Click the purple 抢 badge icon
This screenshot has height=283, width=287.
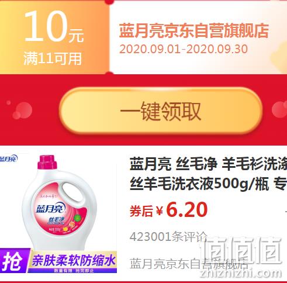pyautogui.click(x=14, y=261)
